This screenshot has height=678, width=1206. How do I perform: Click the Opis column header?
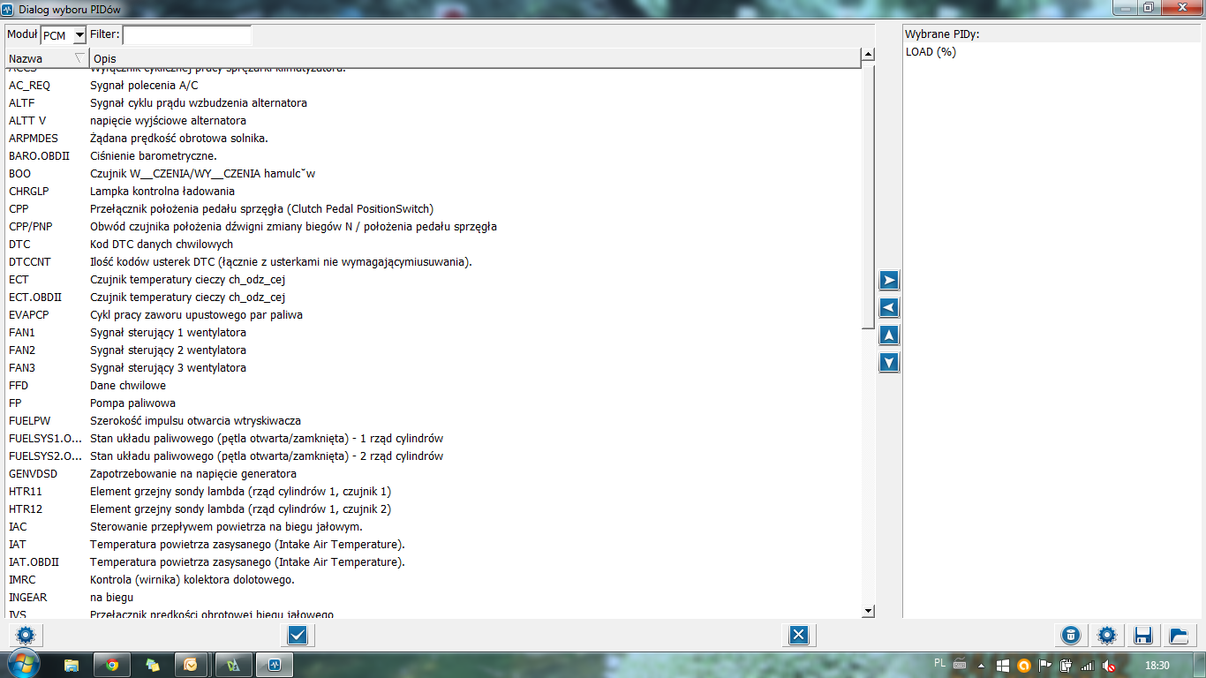pos(475,58)
